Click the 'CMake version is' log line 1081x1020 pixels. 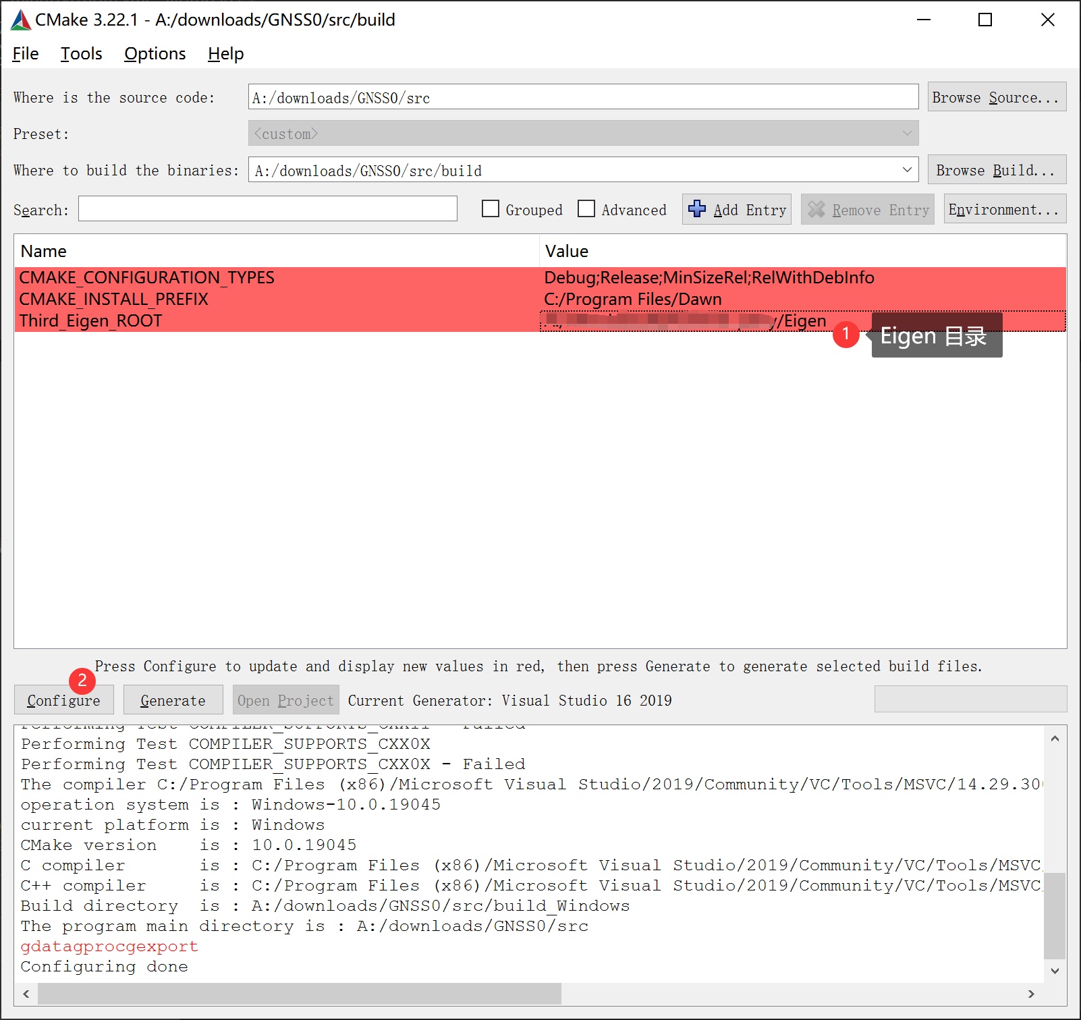(x=189, y=845)
